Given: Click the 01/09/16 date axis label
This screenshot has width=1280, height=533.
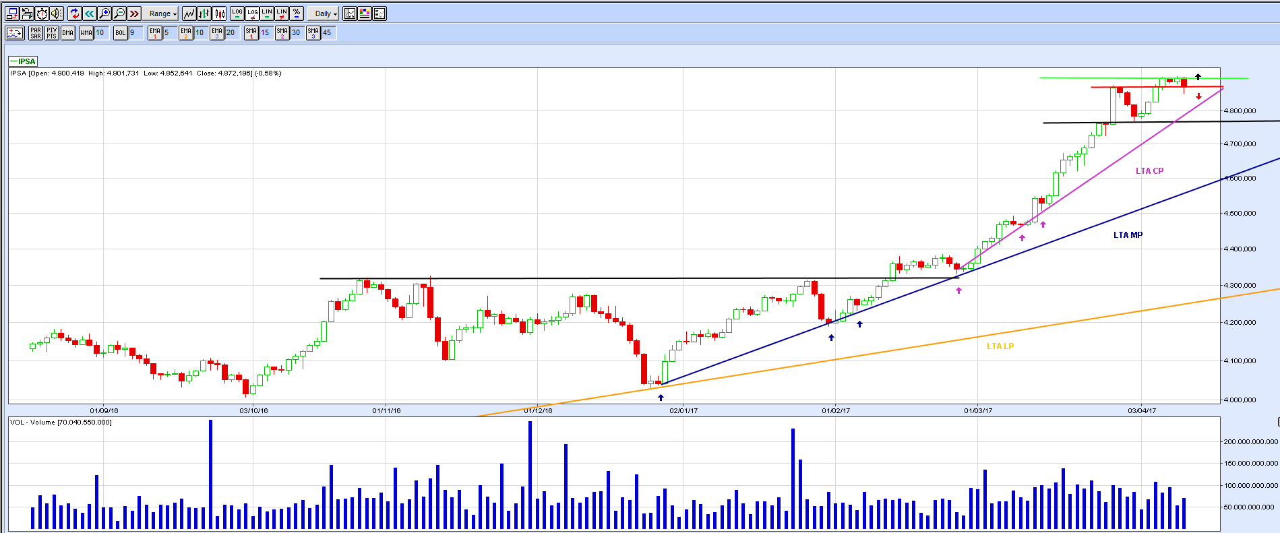Looking at the screenshot, I should [104, 410].
